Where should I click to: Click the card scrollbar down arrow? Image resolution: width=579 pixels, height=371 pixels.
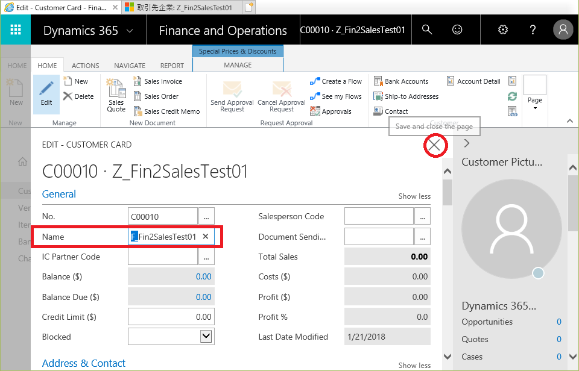[447, 357]
